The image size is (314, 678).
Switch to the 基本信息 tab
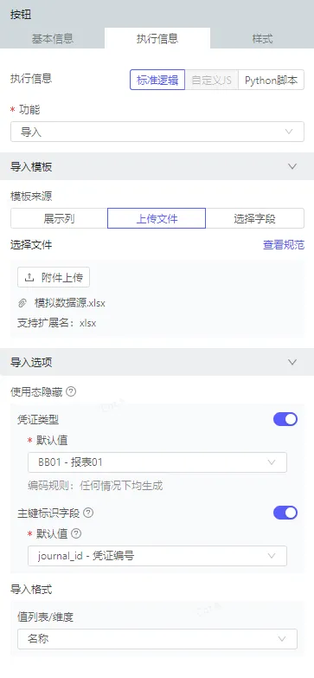[x=53, y=38]
